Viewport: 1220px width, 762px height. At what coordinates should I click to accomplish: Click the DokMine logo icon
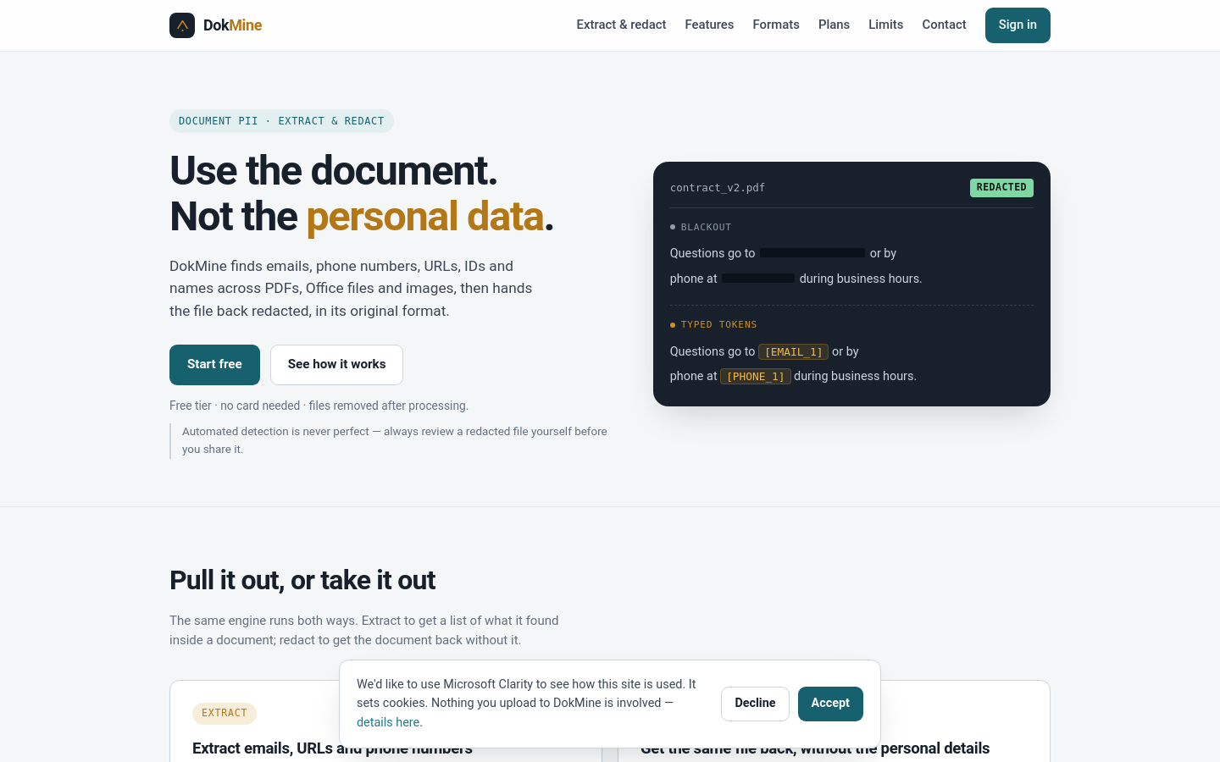pyautogui.click(x=182, y=25)
